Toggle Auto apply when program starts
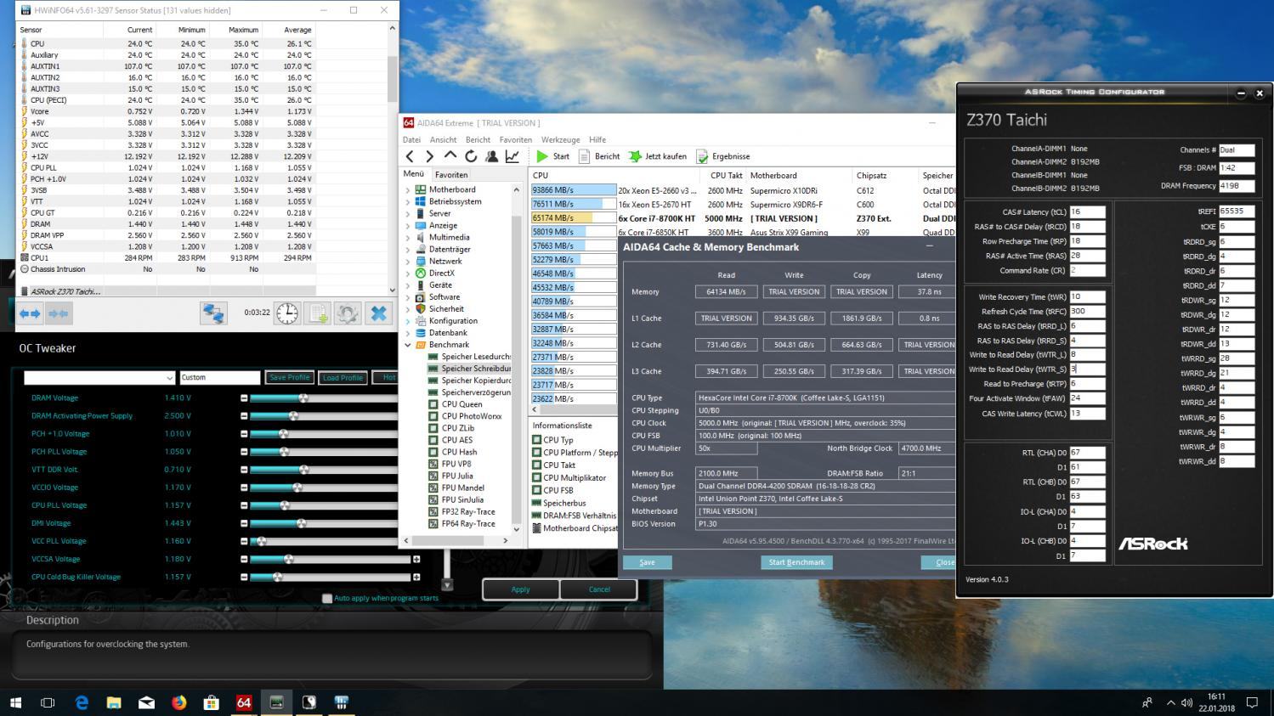 click(327, 598)
